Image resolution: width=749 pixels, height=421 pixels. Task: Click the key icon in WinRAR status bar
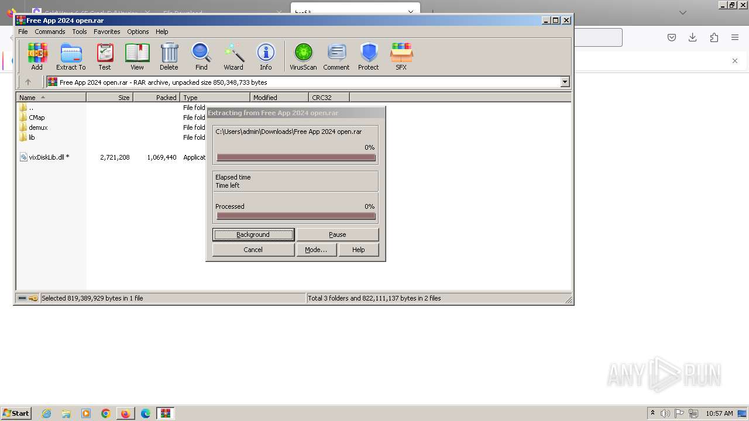click(33, 298)
